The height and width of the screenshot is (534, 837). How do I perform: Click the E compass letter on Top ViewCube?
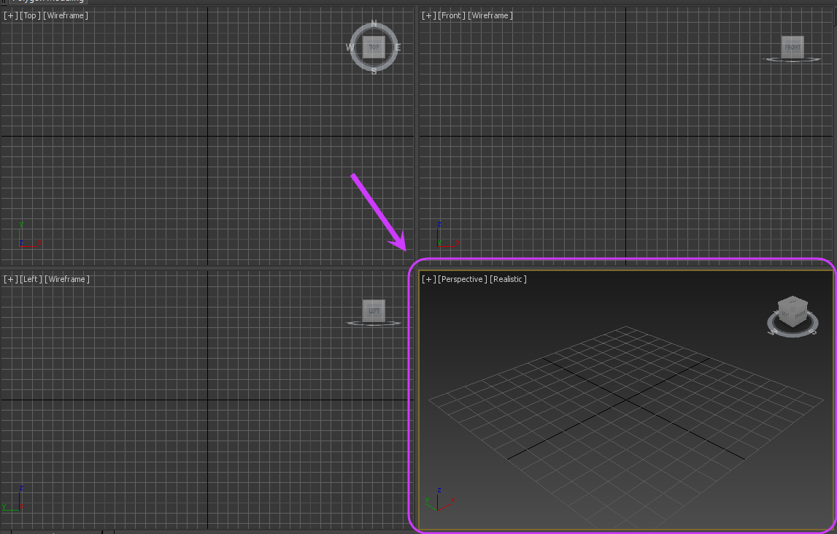(x=398, y=47)
